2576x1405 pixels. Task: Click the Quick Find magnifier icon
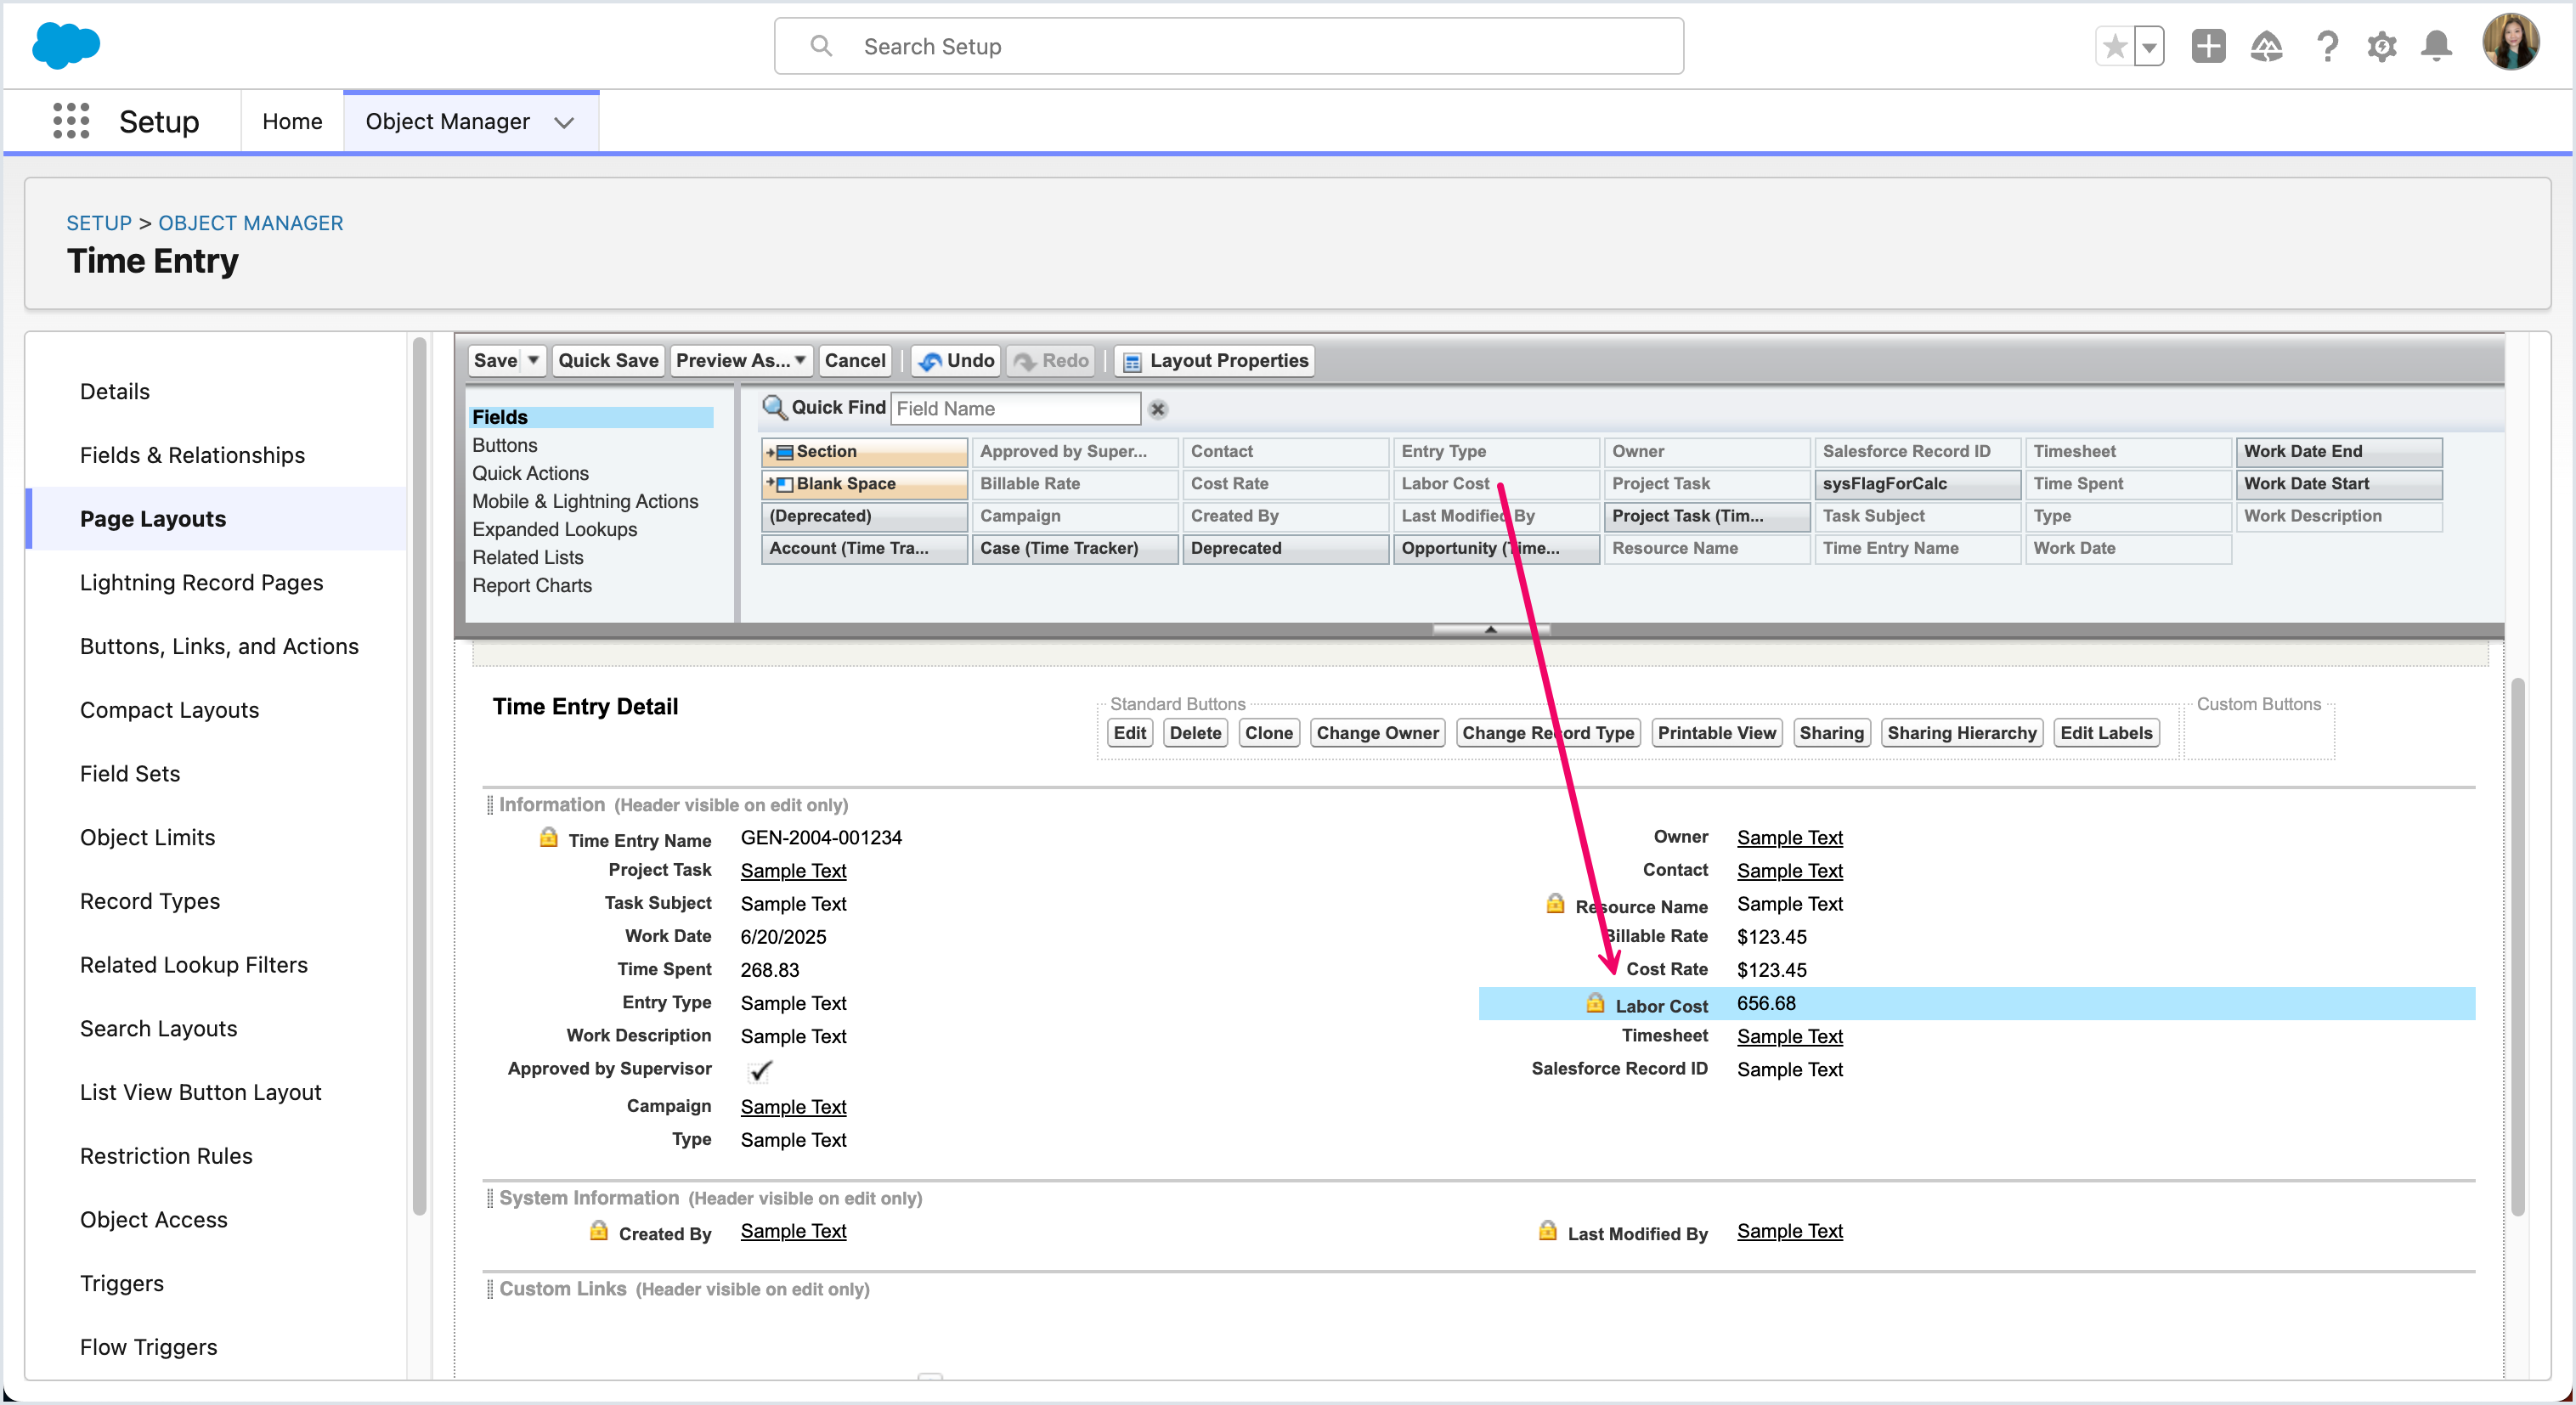(774, 407)
